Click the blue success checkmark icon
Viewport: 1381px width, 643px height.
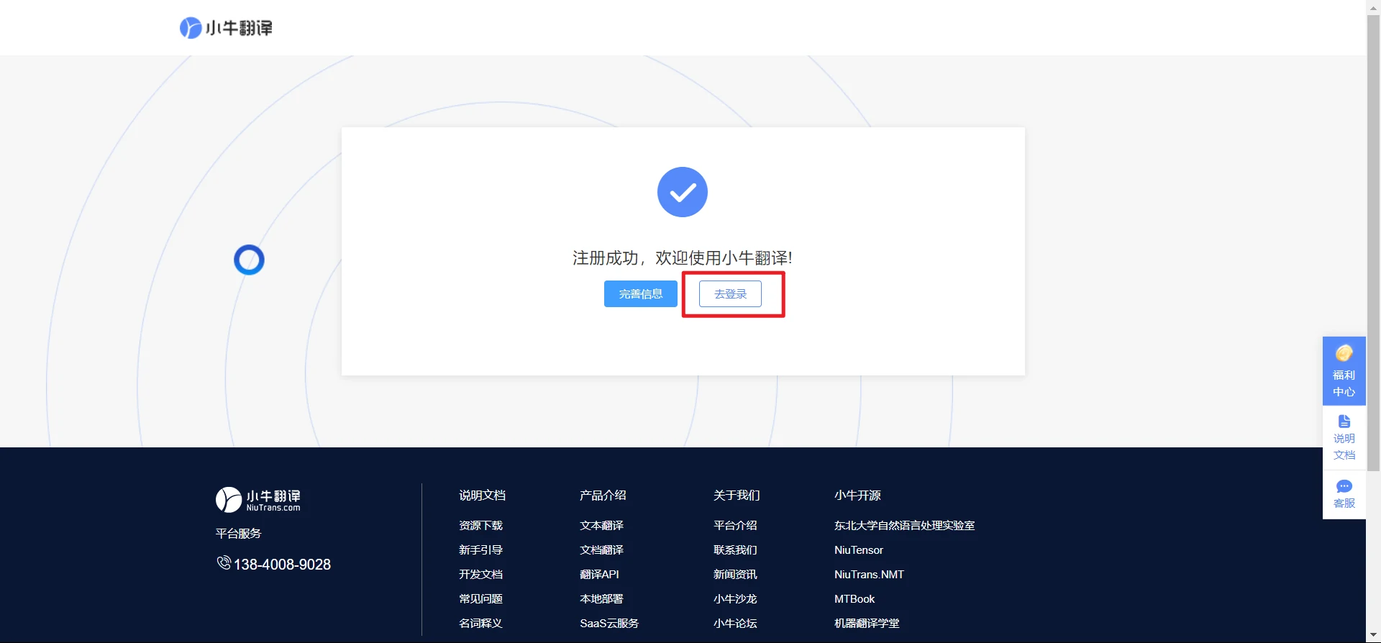pos(683,192)
